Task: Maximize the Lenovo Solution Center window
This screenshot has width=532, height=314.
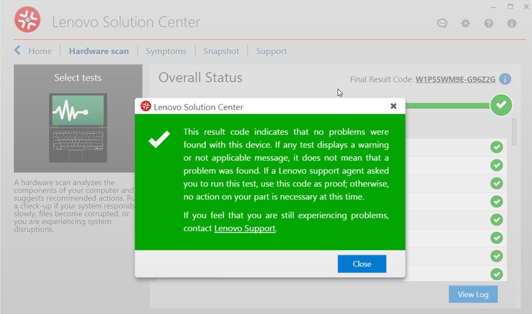Action: click(510, 6)
